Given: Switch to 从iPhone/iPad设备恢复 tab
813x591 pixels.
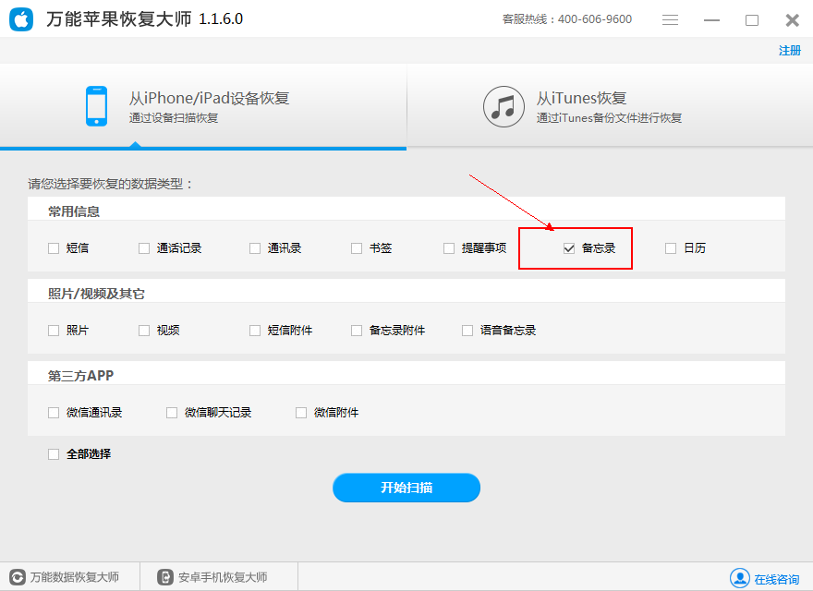Looking at the screenshot, I should [203, 107].
